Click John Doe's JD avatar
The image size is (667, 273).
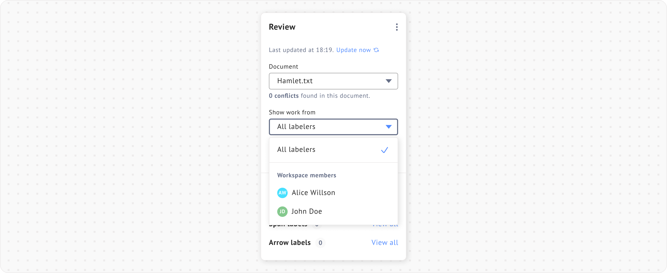pos(282,212)
